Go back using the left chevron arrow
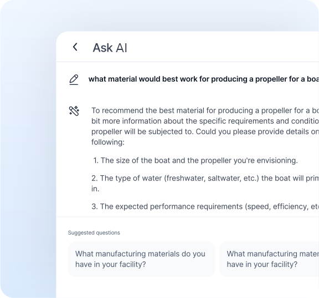This screenshot has width=319, height=298. pos(75,47)
